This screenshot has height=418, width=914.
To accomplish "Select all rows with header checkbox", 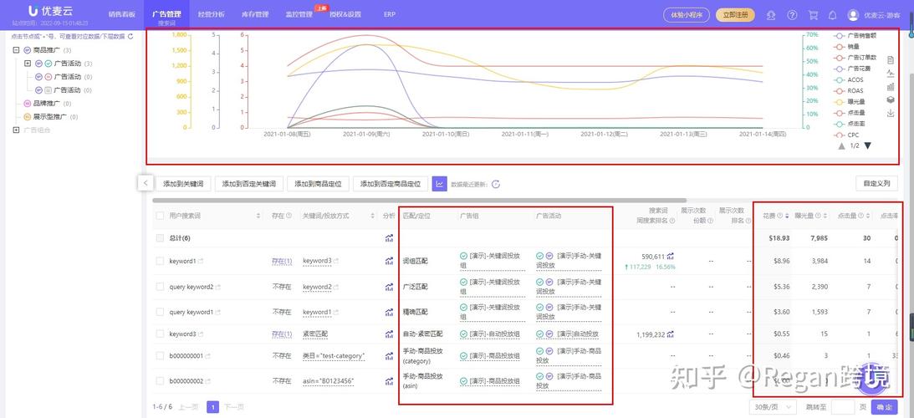I will pos(160,216).
